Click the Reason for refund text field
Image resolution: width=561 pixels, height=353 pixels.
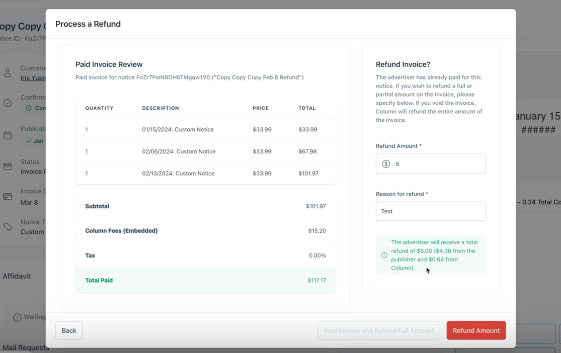(x=431, y=211)
